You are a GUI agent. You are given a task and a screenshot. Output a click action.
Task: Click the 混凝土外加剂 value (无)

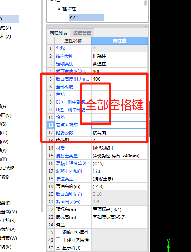pyautogui.click(x=119, y=171)
